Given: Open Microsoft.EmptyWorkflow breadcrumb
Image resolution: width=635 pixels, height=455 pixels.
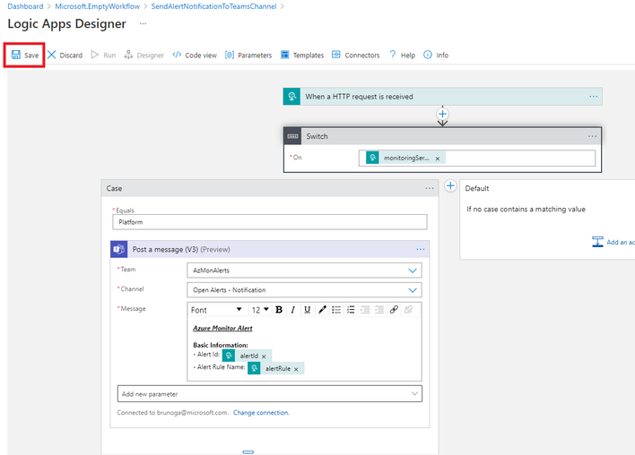Looking at the screenshot, I should [97, 6].
